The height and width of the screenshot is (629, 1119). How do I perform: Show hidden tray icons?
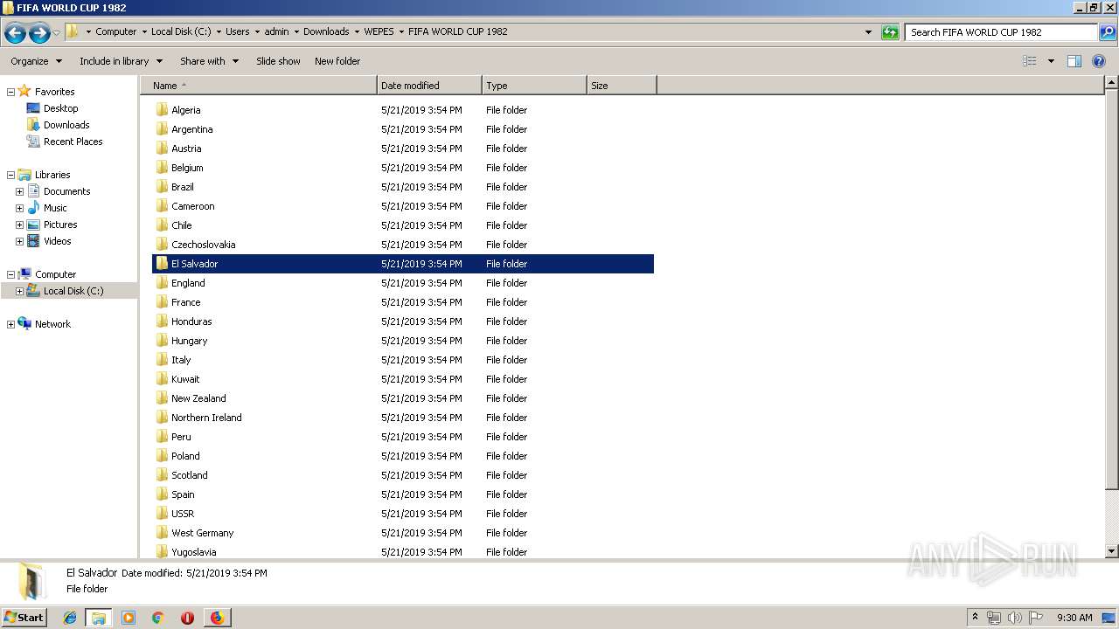pos(975,617)
